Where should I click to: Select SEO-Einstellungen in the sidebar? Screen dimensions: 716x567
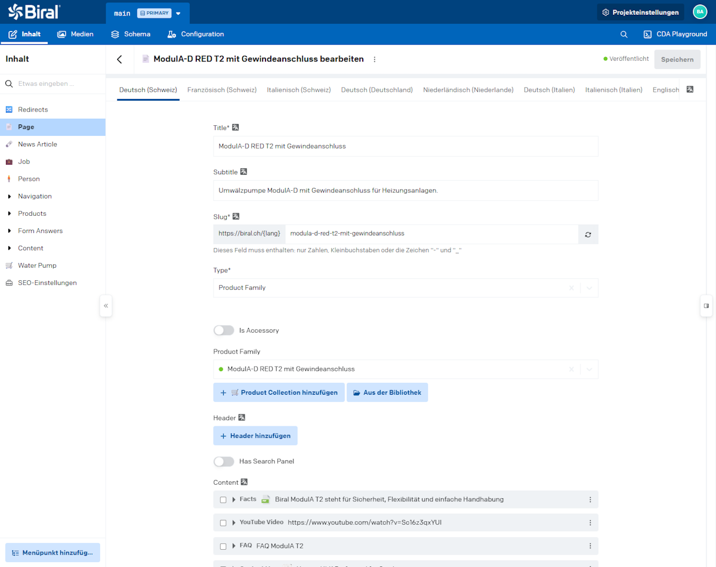[x=47, y=283]
